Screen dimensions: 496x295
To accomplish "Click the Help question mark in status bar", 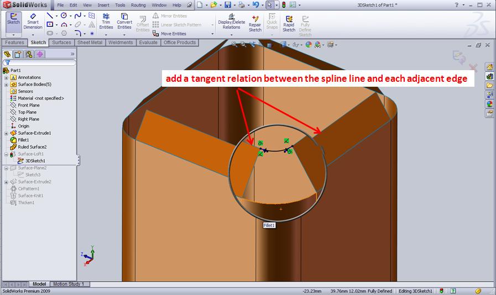I will (453, 291).
